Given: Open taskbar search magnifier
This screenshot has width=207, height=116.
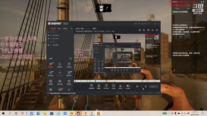Looking at the screenshot, I should click(x=10, y=113).
